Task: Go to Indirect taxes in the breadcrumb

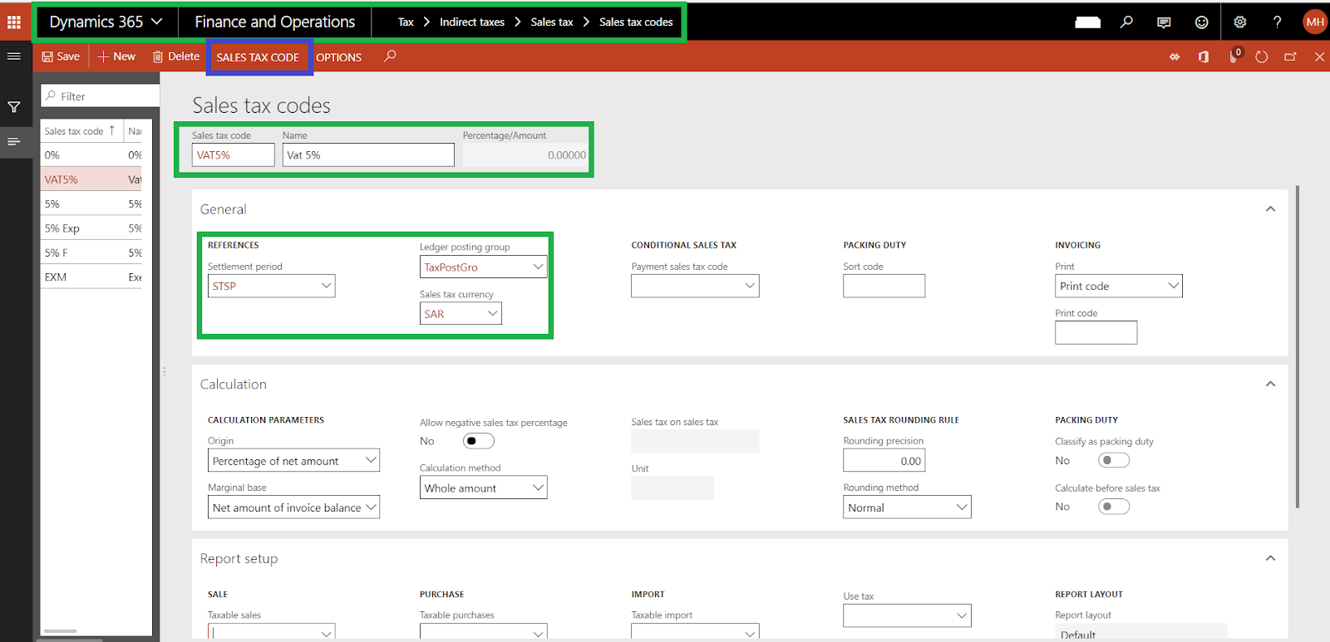Action: point(472,22)
